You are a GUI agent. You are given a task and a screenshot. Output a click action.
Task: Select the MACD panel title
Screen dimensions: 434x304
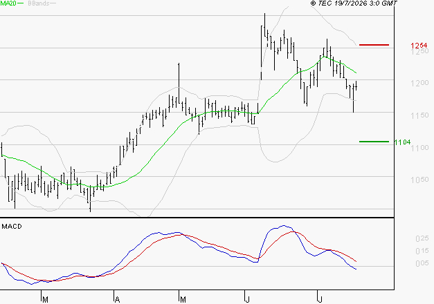point(12,227)
